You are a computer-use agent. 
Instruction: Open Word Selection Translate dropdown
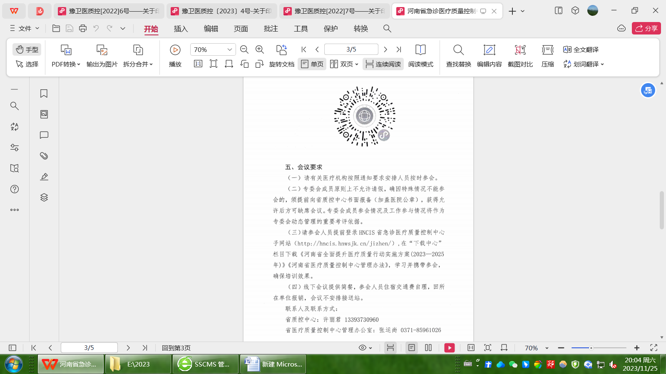tap(583, 64)
